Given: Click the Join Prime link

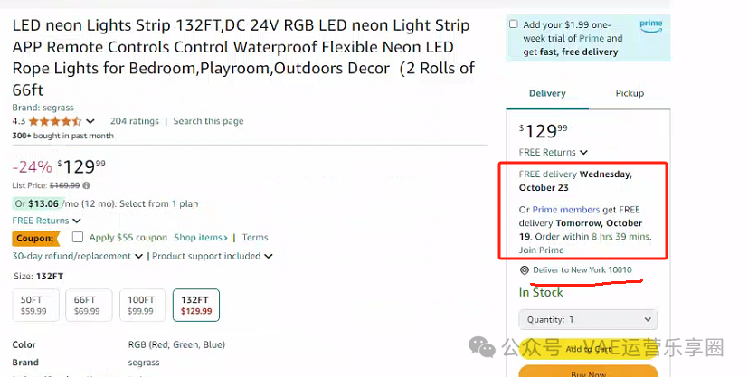Looking at the screenshot, I should point(542,250).
